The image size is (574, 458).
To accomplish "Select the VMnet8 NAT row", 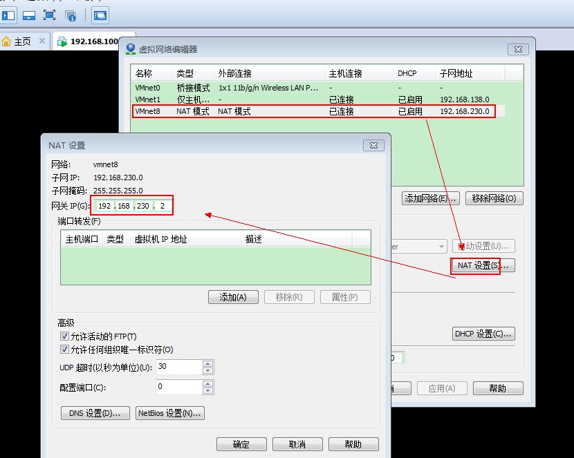I will click(317, 111).
